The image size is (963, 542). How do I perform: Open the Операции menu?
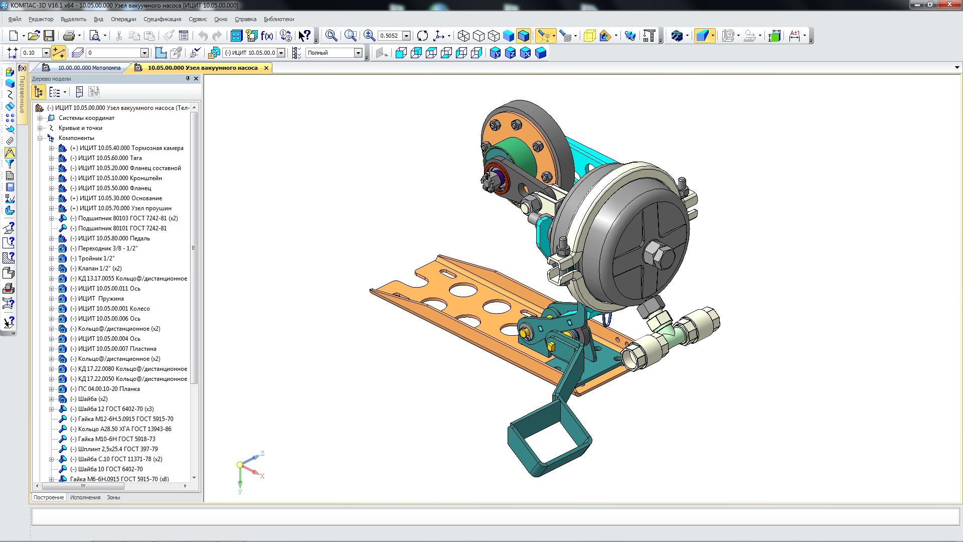point(123,19)
